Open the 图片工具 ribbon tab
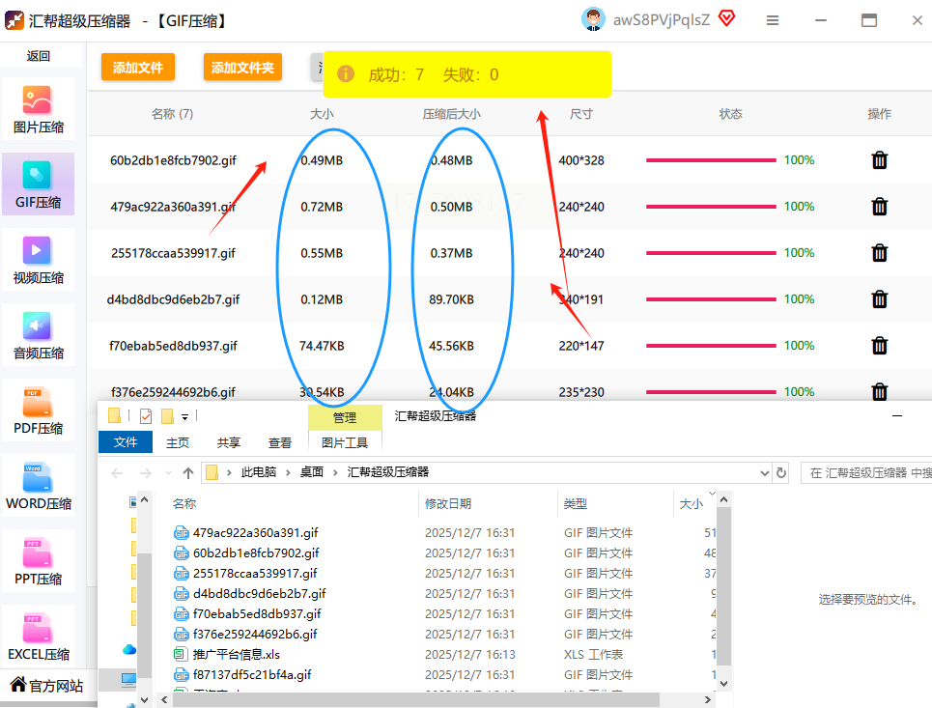The width and height of the screenshot is (932, 708). 345,443
